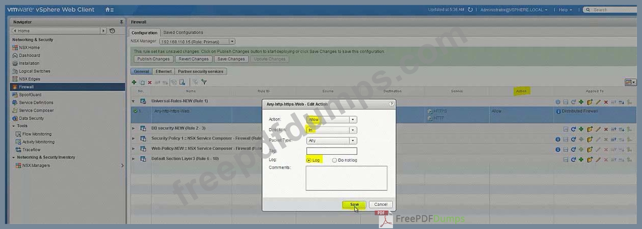This screenshot has width=642, height=229.
Task: Open Service Composer in navigator
Action: (36, 111)
